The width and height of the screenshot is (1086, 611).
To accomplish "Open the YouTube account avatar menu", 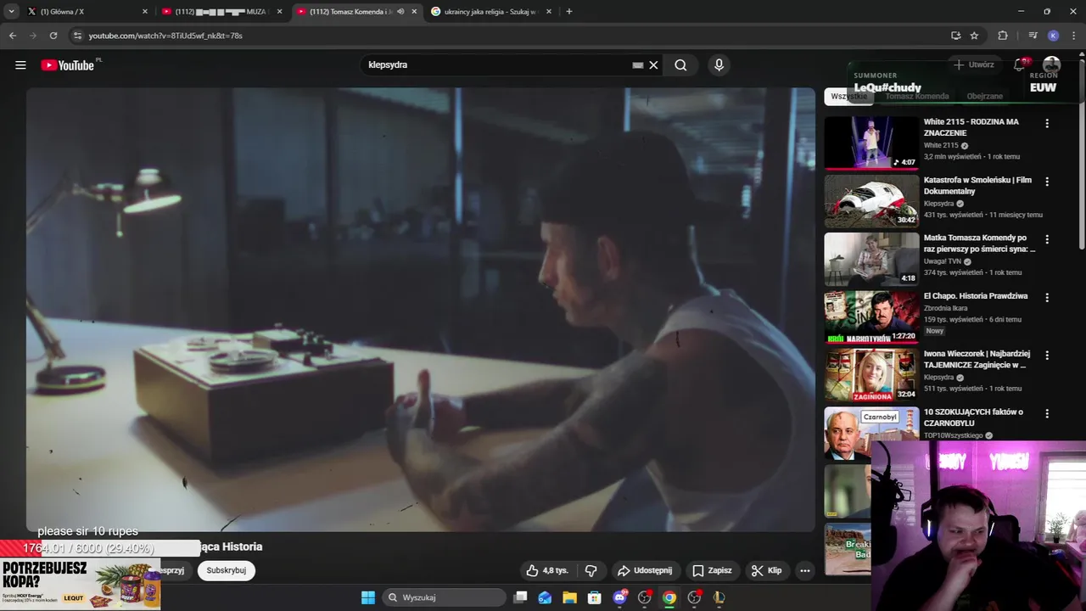I will (1051, 64).
